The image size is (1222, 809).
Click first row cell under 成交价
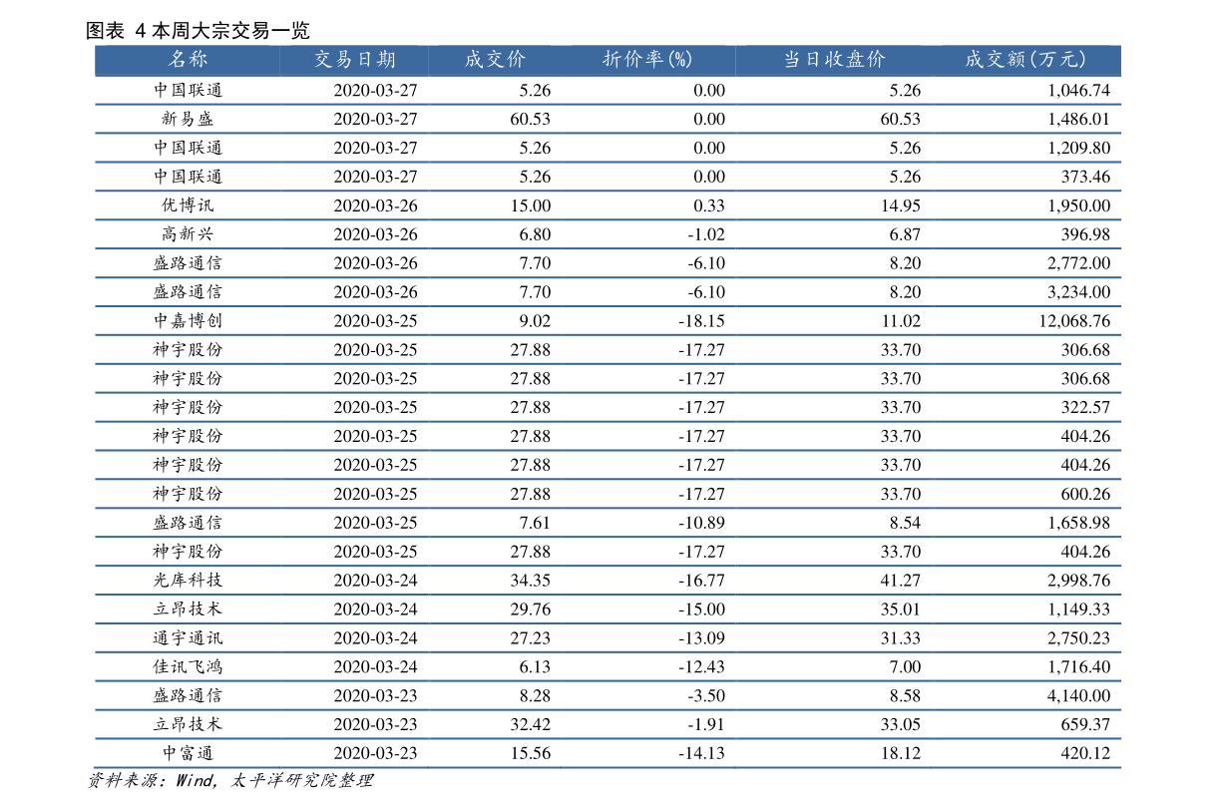coord(495,90)
